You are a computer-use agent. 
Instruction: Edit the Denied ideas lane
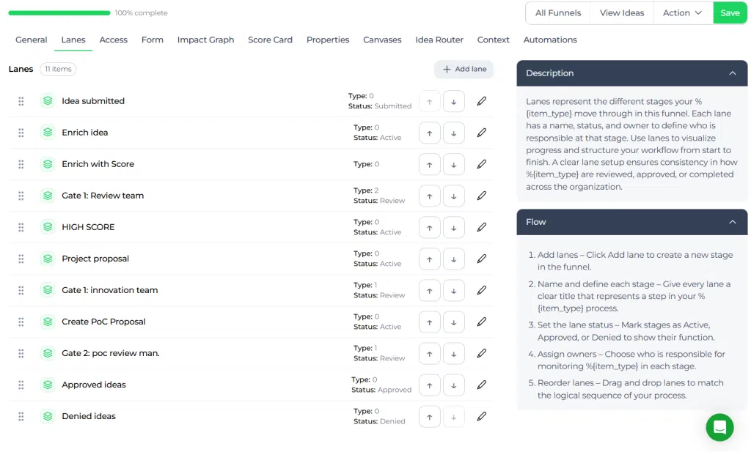(481, 417)
